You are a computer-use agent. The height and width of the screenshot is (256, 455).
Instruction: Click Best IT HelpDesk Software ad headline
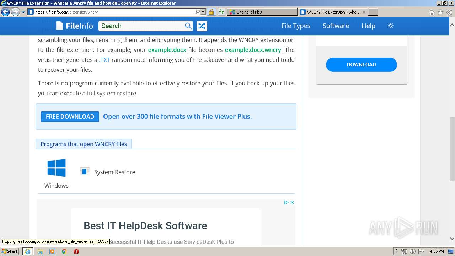(145, 226)
